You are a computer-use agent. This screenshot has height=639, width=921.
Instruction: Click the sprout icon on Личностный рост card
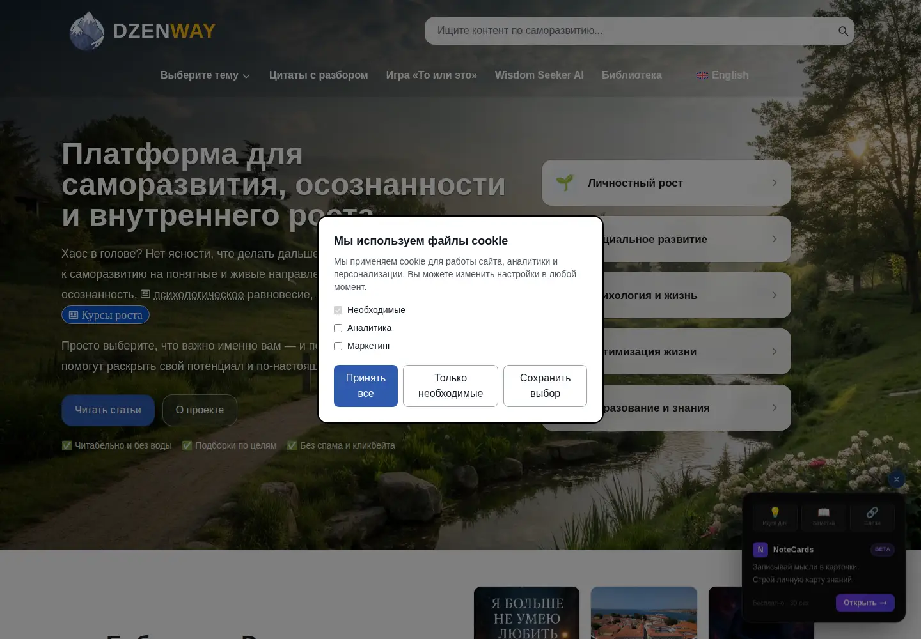565,183
